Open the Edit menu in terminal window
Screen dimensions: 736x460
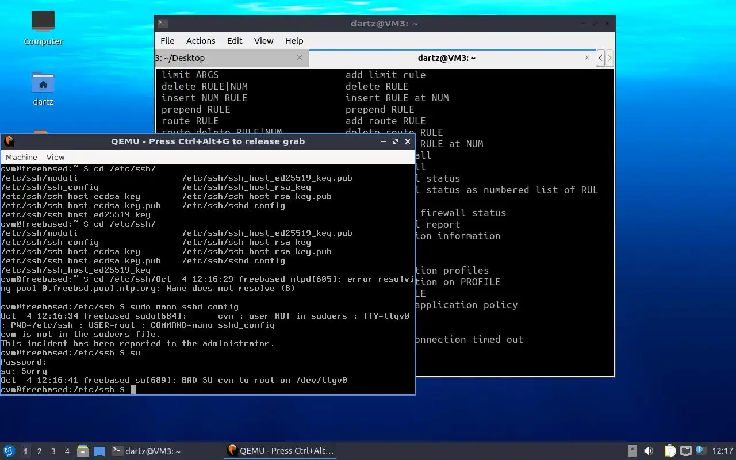tap(235, 41)
